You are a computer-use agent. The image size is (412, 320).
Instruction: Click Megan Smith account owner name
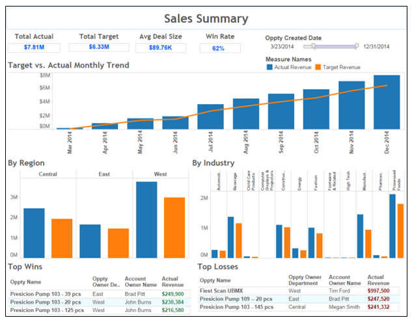point(344,307)
